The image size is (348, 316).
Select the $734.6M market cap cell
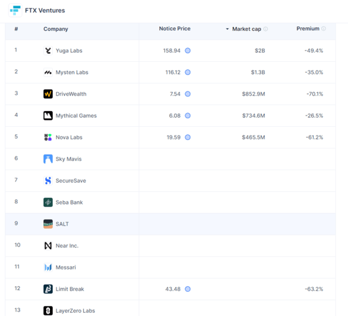(254, 115)
